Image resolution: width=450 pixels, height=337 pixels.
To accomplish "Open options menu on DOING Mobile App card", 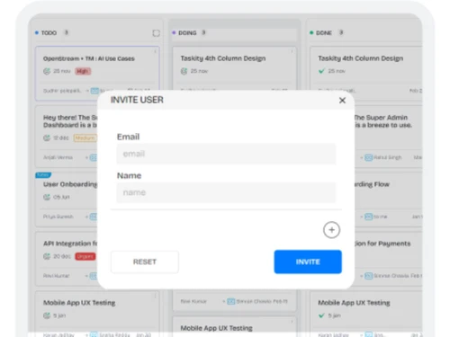I will (292, 322).
